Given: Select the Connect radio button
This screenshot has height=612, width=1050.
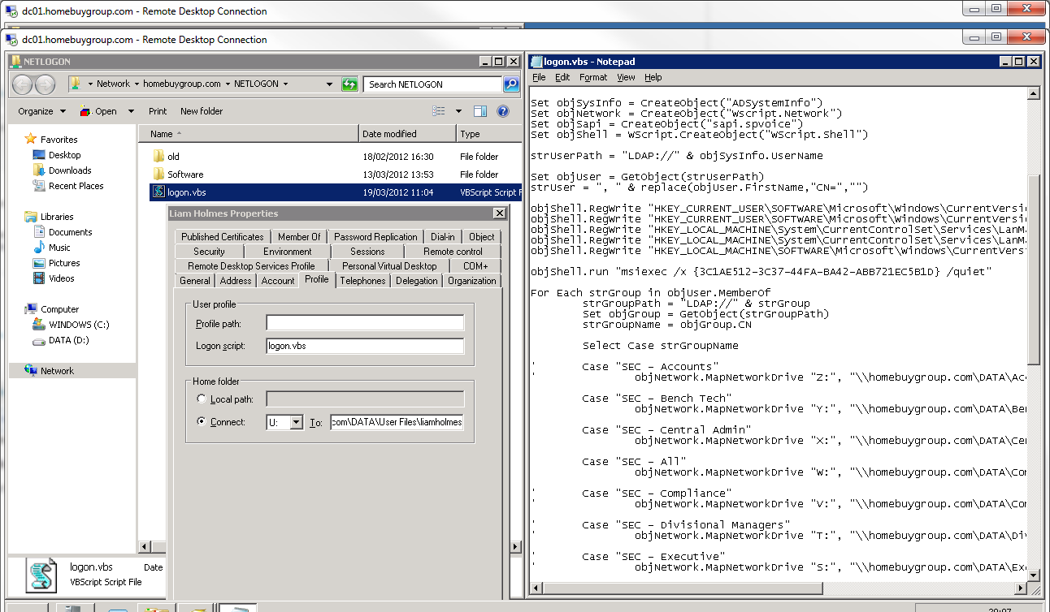Looking at the screenshot, I should (x=202, y=422).
